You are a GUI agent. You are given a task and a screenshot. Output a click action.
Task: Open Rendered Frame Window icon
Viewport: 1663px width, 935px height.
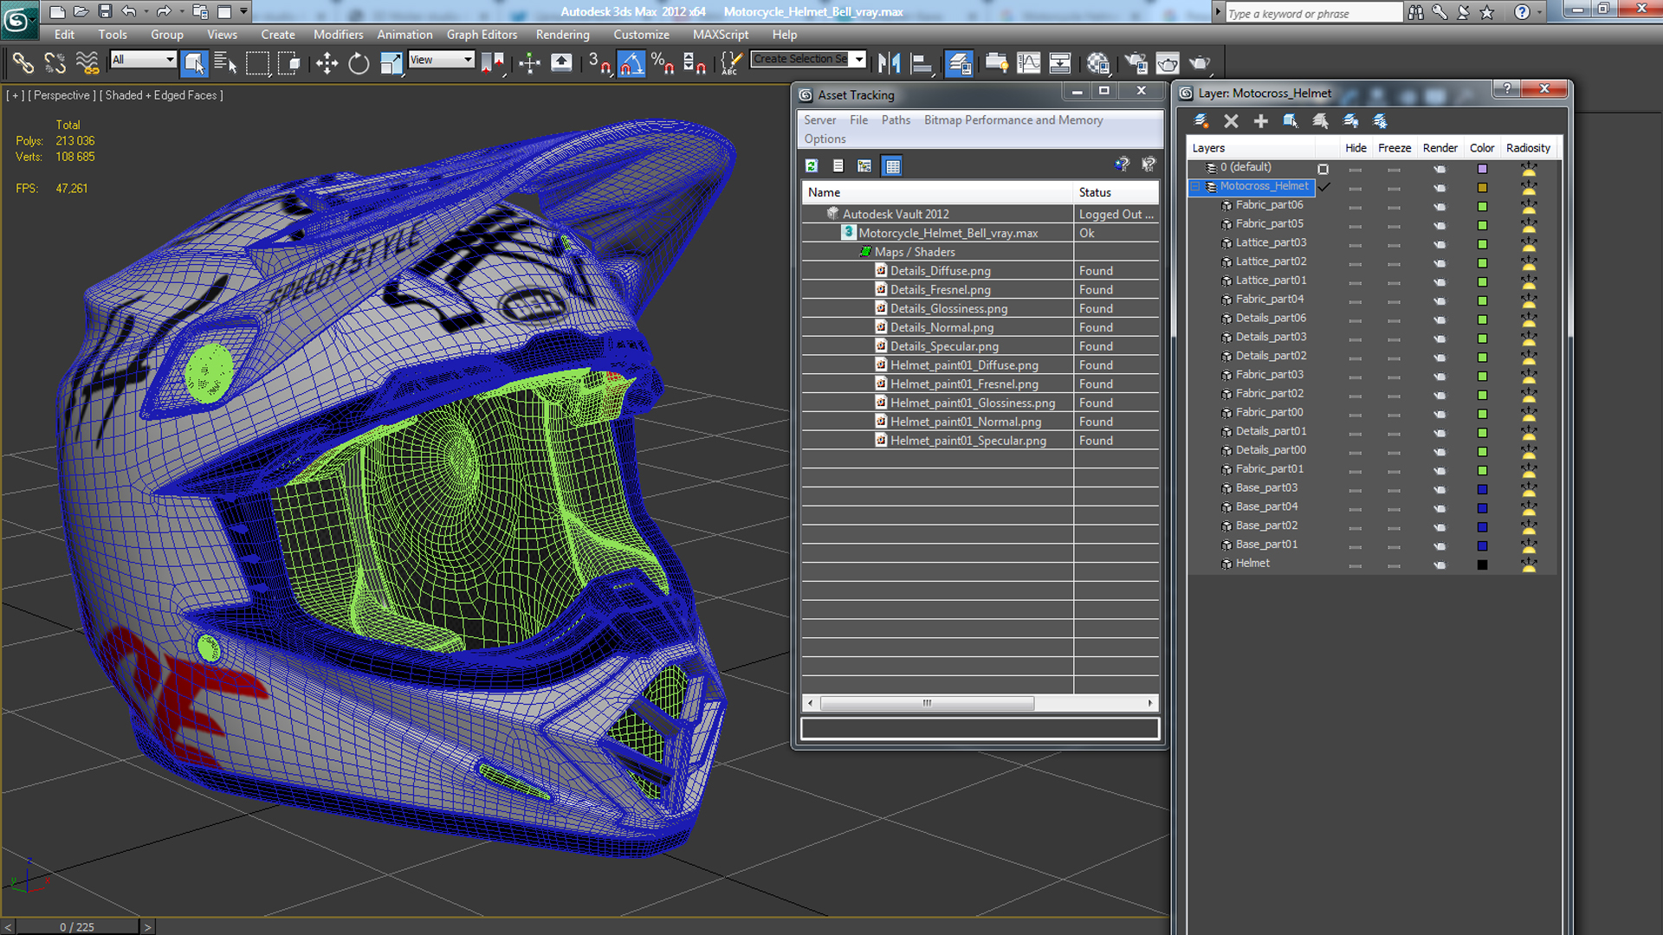pyautogui.click(x=1168, y=62)
